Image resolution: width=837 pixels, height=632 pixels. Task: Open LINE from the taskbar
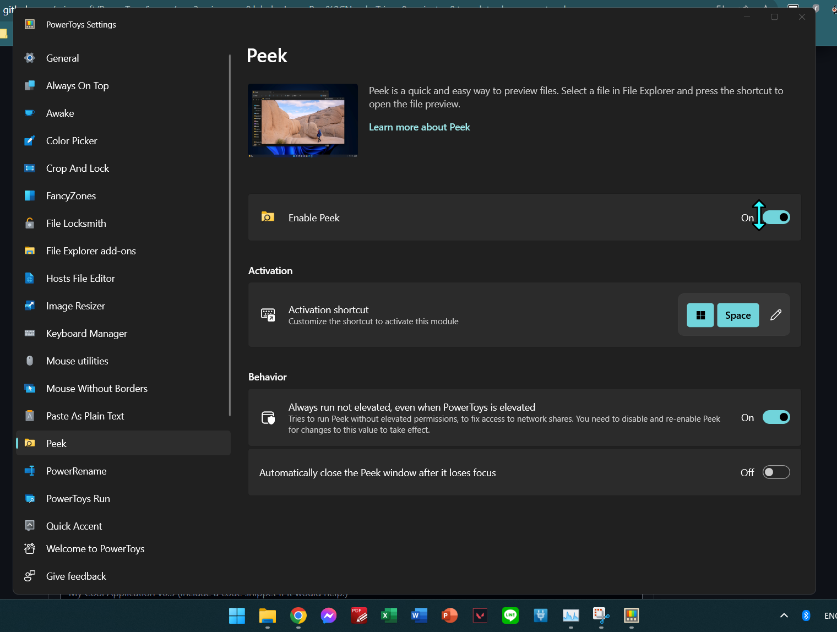pyautogui.click(x=510, y=615)
